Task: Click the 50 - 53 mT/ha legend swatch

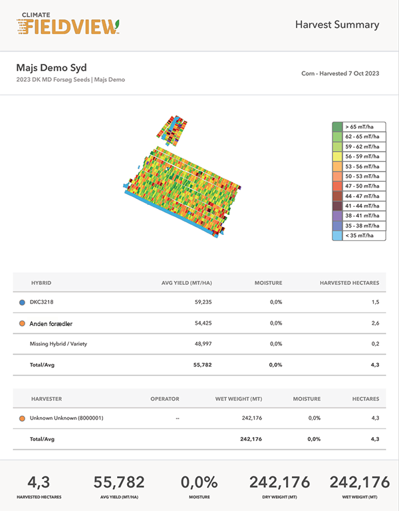Action: point(337,176)
